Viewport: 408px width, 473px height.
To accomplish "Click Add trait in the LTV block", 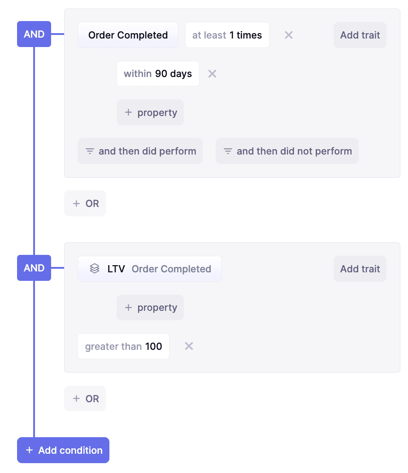I will coord(360,269).
